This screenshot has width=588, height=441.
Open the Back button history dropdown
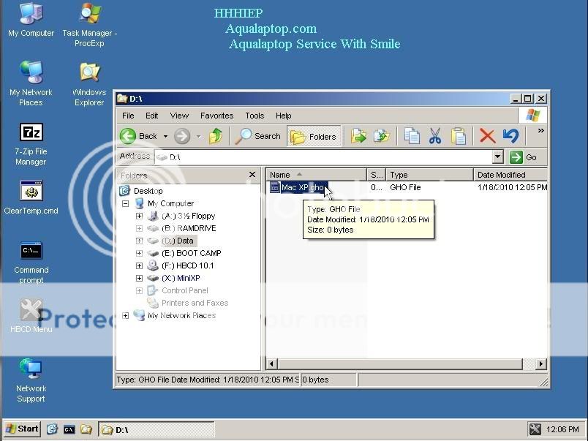tap(166, 136)
